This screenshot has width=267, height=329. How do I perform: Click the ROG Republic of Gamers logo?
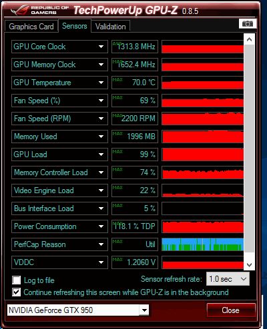pos(40,10)
